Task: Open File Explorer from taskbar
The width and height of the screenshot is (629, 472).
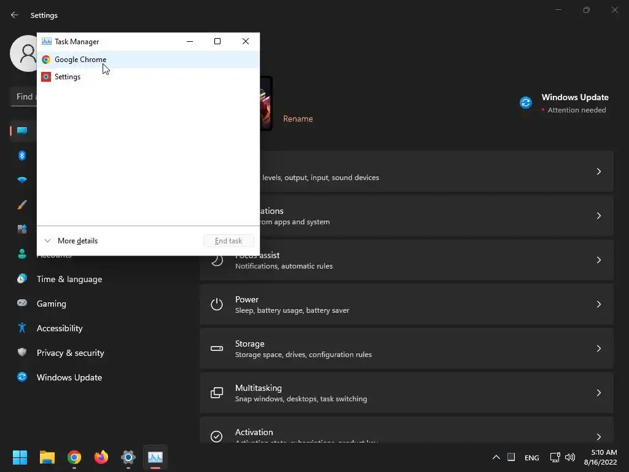Action: coord(47,457)
